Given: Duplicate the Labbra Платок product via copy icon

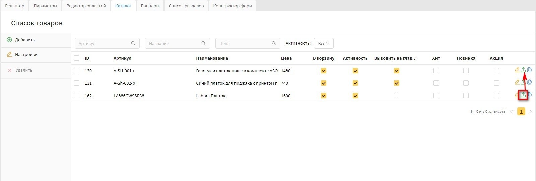Looking at the screenshot, I should (530, 95).
